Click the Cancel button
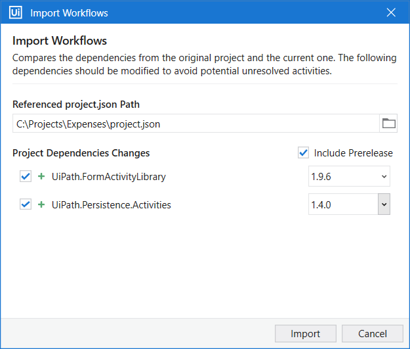410x349 pixels. (x=373, y=333)
